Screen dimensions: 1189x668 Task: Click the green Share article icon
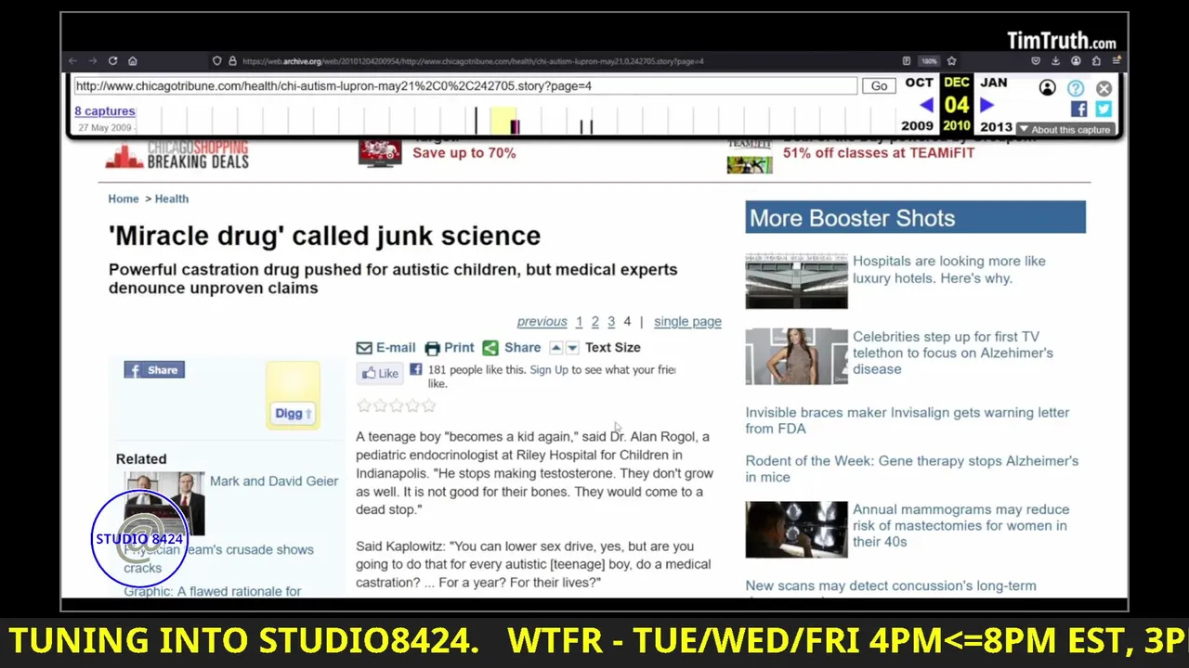click(x=490, y=348)
